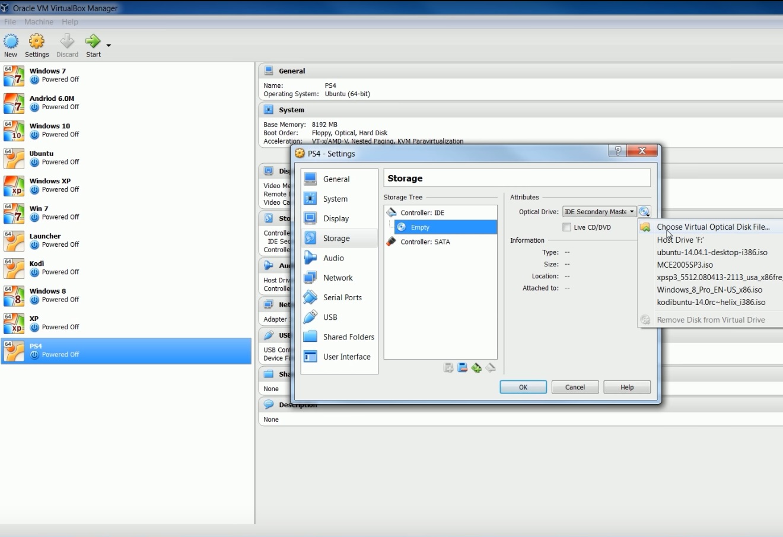Start the selected virtual machine
This screenshot has width=783, height=537.
(x=93, y=46)
